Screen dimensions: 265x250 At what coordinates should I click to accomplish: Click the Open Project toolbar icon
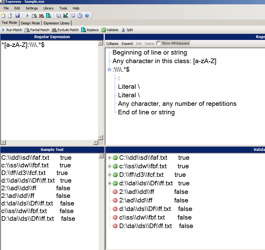10,16
